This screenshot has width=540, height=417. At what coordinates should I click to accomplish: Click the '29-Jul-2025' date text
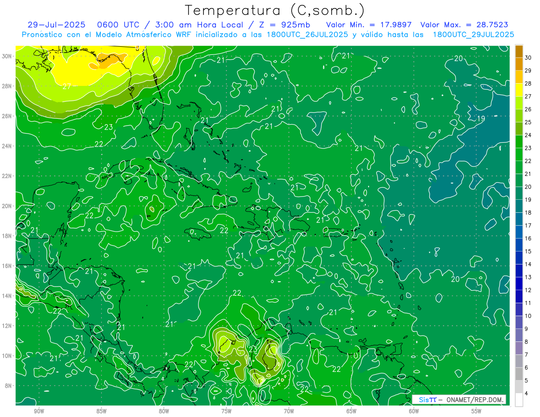pos(56,25)
